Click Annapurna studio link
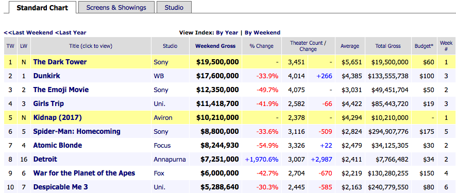Image resolution: width=456 pixels, height=193 pixels. 170,160
